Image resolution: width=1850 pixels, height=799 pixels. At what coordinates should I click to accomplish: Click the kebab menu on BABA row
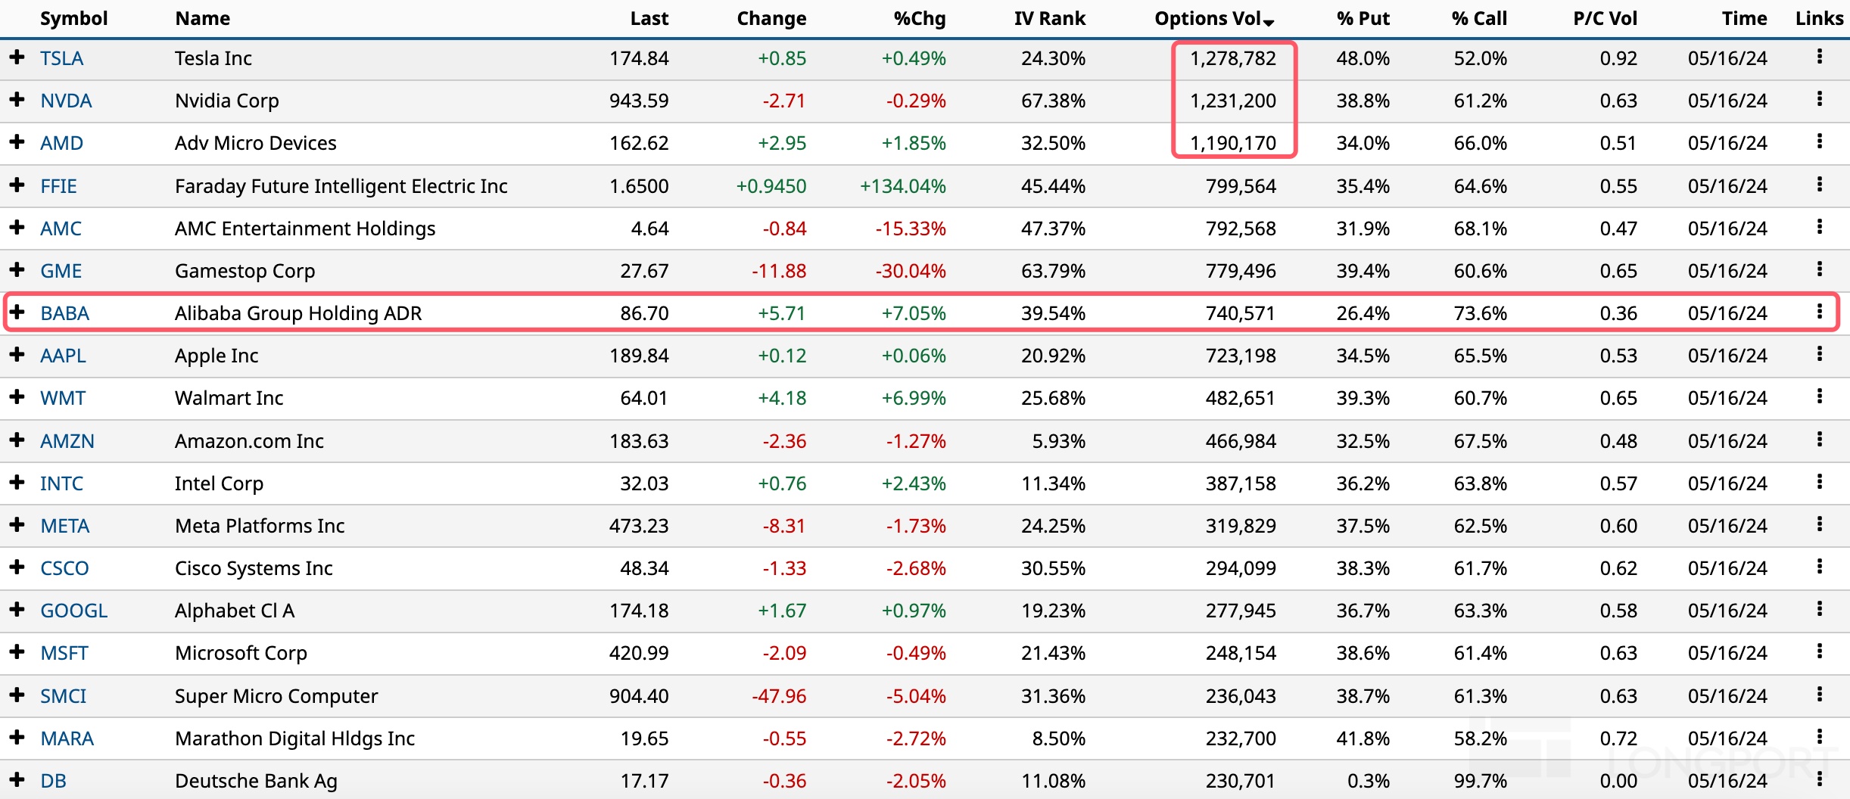(x=1819, y=312)
